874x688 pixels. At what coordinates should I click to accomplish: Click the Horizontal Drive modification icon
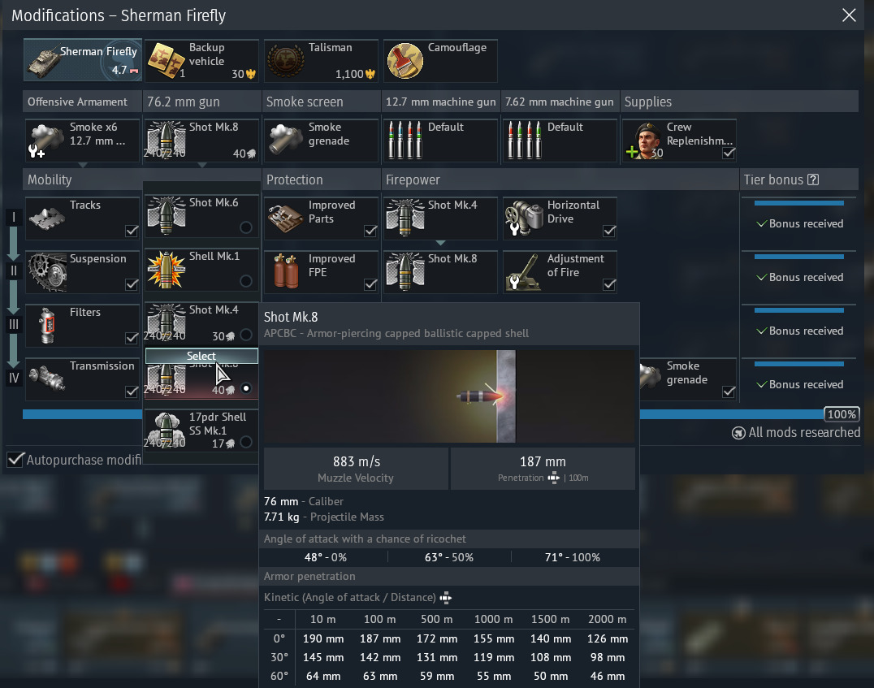pos(524,219)
